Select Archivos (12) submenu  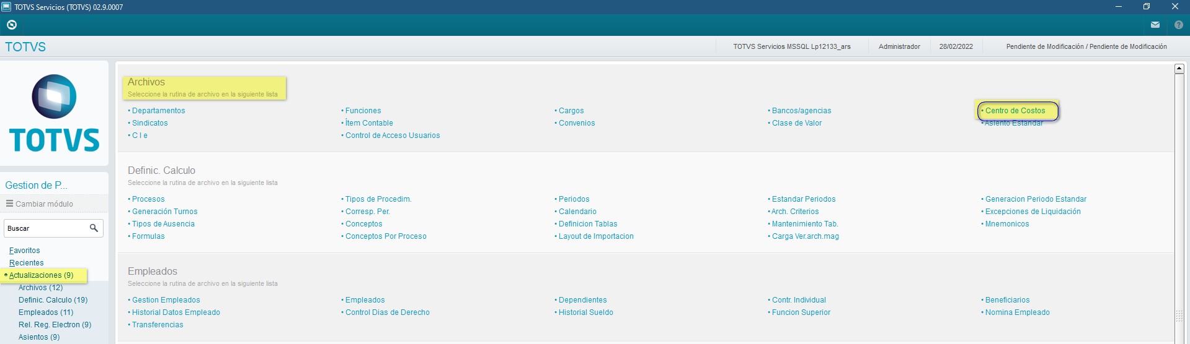click(x=40, y=288)
